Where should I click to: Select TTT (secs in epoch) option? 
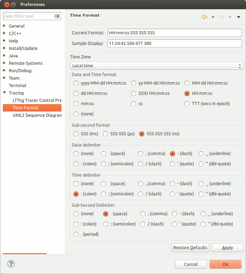tap(187, 104)
